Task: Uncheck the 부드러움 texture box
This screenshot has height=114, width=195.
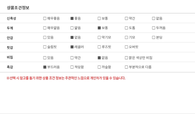Action: [x=45, y=67]
